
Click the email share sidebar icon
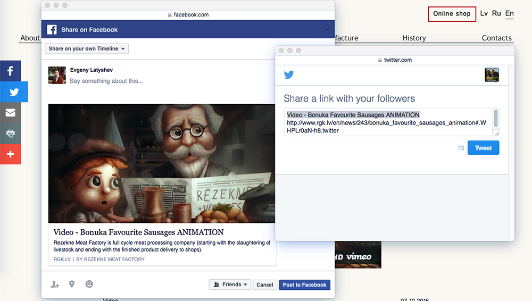(x=10, y=112)
